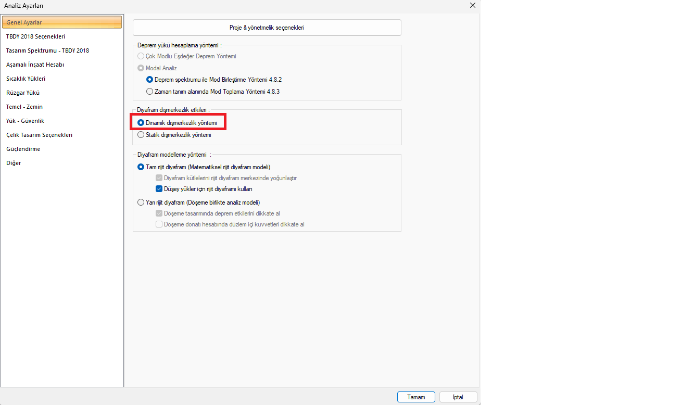Open Çelik Tasarım Seçenekleri page
The height and width of the screenshot is (405, 694).
click(39, 135)
